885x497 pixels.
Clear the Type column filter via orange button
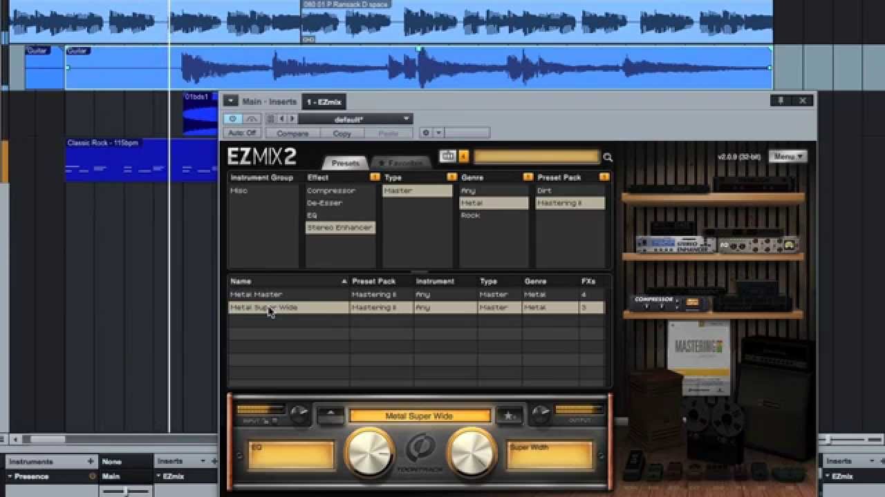[x=451, y=177]
